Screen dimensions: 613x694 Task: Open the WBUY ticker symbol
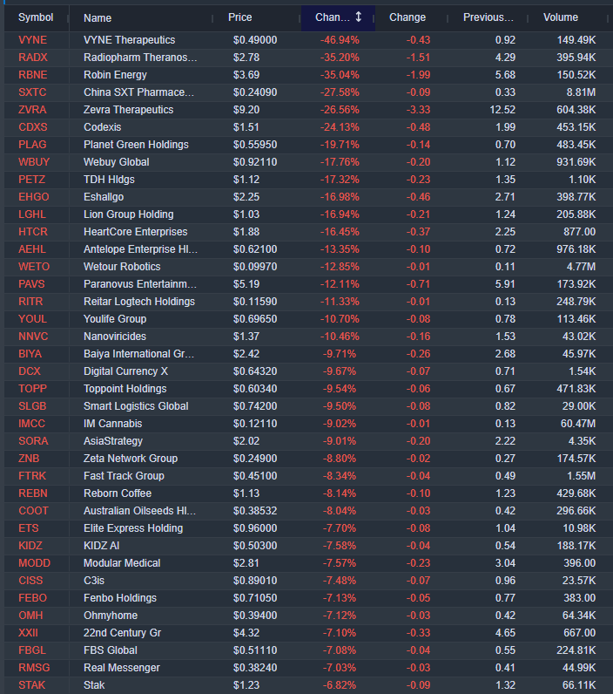34,162
